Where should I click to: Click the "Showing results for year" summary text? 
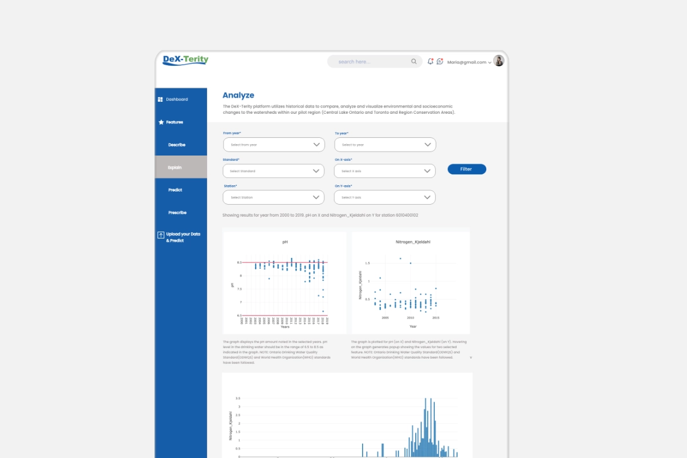(320, 216)
